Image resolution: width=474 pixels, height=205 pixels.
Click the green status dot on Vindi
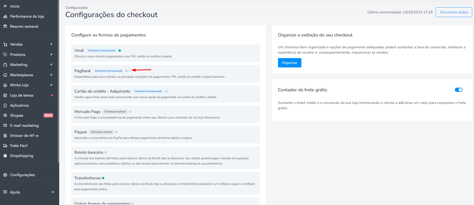(x=120, y=51)
